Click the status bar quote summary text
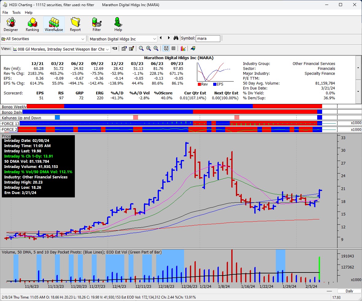The width and height of the screenshot is (362, 301). (98, 297)
